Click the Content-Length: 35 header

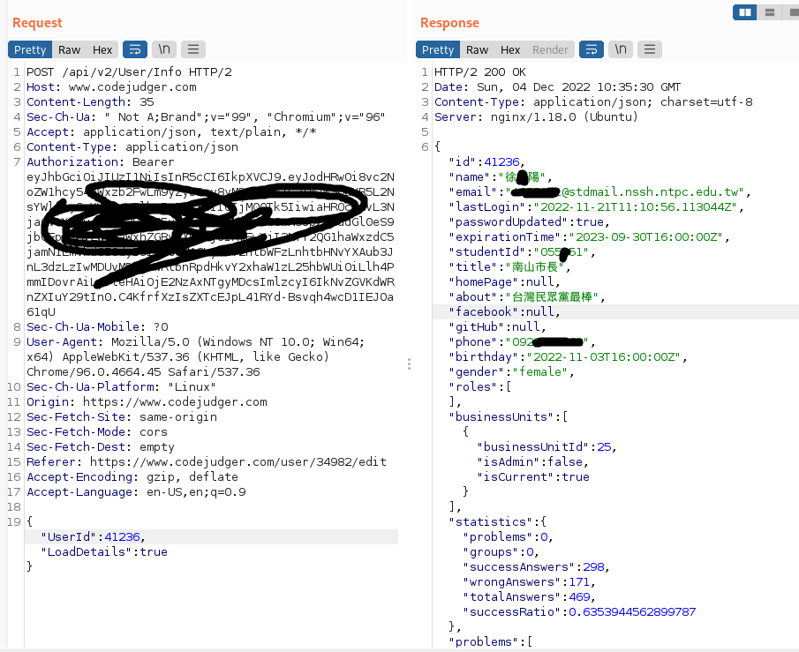pyautogui.click(x=90, y=101)
